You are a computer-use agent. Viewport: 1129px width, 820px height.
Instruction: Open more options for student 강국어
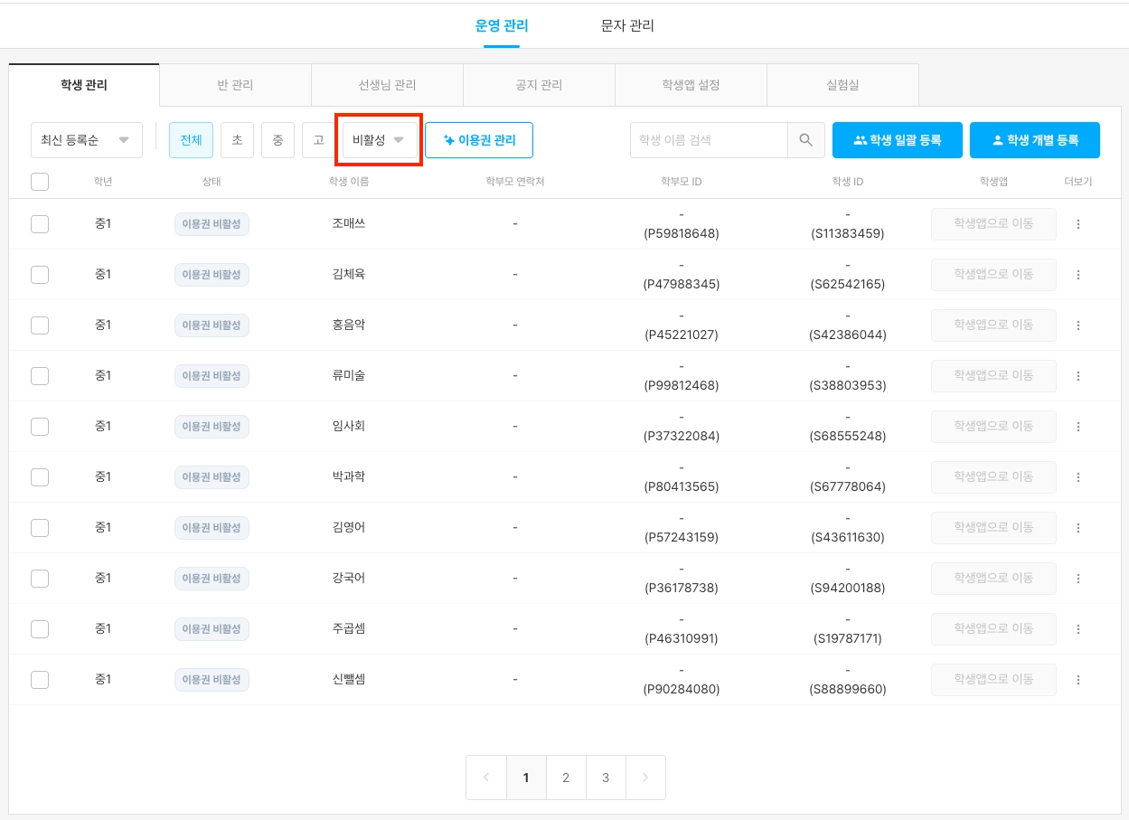click(x=1078, y=579)
